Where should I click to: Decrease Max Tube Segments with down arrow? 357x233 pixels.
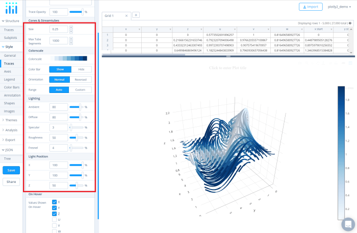(71, 43)
